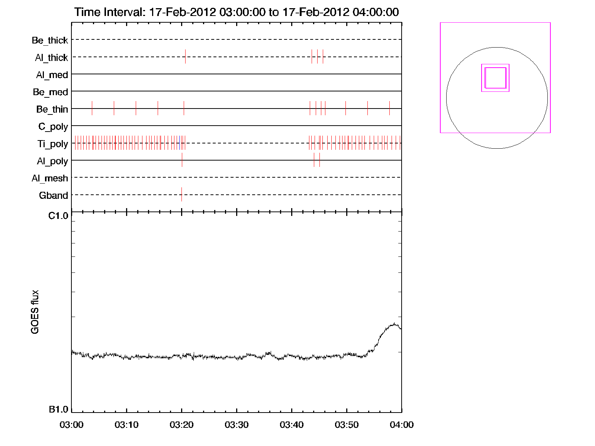Click the Gband row label
595x446 pixels.
[53, 195]
